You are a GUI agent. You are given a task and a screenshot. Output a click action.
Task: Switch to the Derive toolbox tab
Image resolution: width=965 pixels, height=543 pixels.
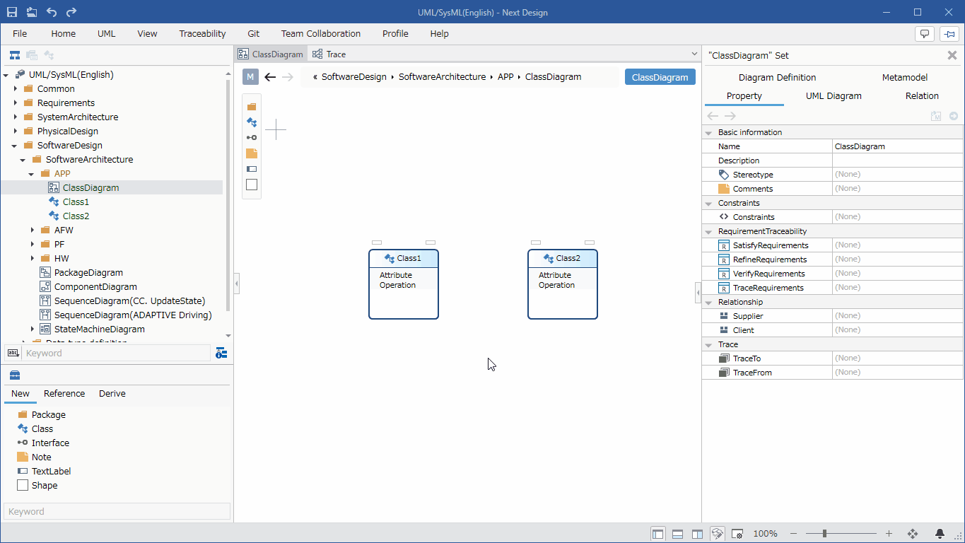point(112,394)
